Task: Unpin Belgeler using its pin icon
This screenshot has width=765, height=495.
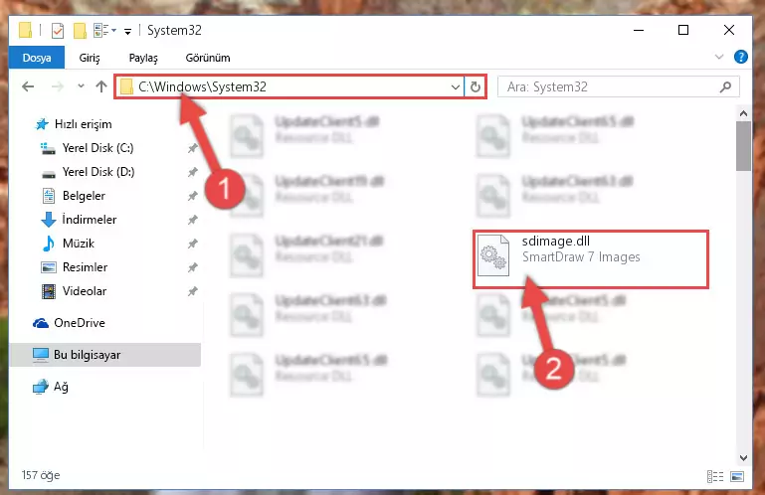Action: [193, 196]
